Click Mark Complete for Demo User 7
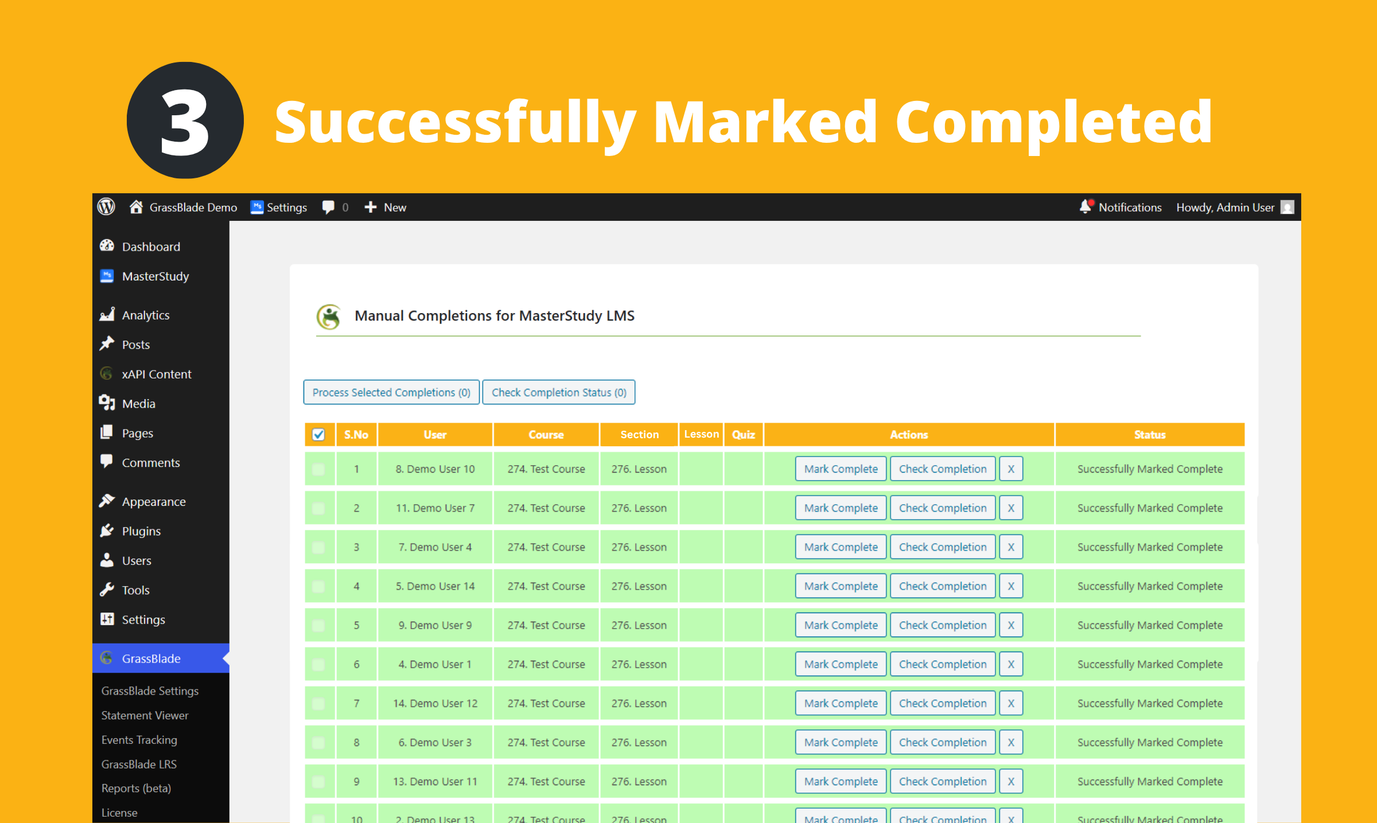Screen dimensions: 1377x823 (x=841, y=508)
